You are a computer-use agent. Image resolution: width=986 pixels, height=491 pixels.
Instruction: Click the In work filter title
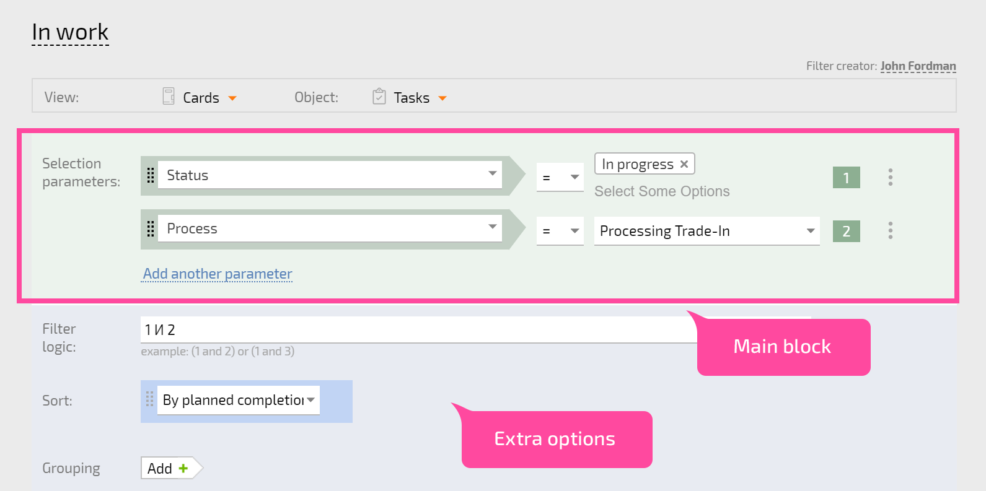pyautogui.click(x=70, y=32)
